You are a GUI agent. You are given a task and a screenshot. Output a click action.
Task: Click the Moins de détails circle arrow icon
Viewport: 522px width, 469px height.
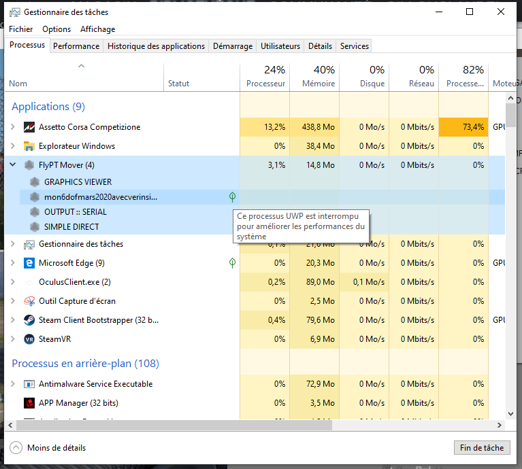coord(16,448)
